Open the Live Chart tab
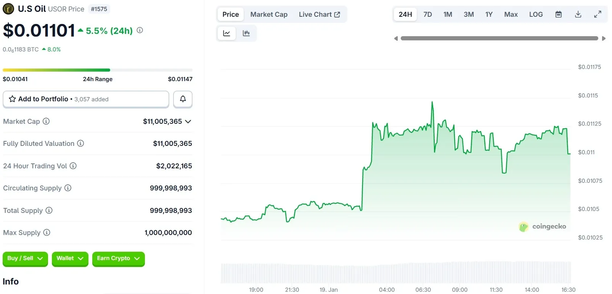 click(319, 14)
